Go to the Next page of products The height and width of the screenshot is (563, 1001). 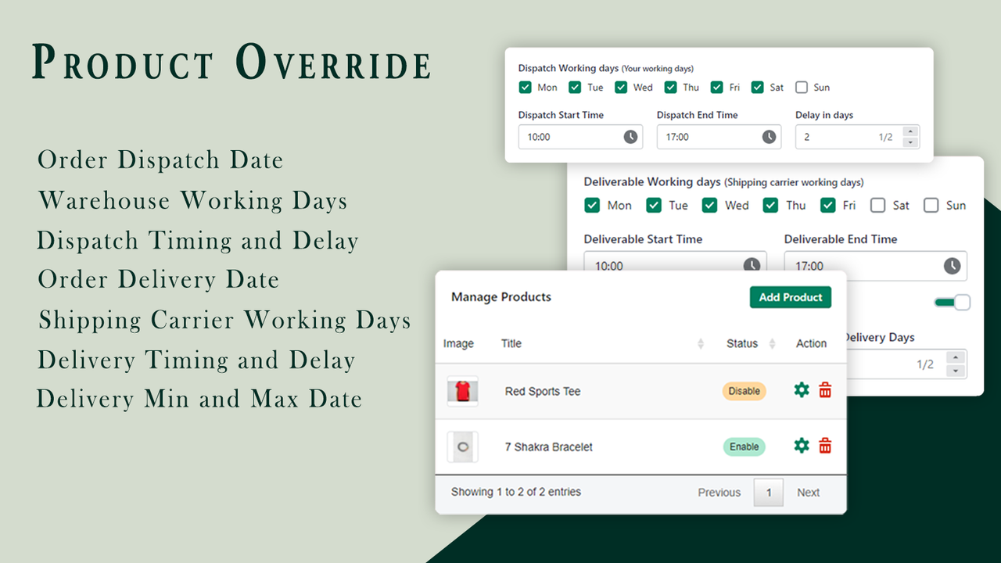(808, 492)
